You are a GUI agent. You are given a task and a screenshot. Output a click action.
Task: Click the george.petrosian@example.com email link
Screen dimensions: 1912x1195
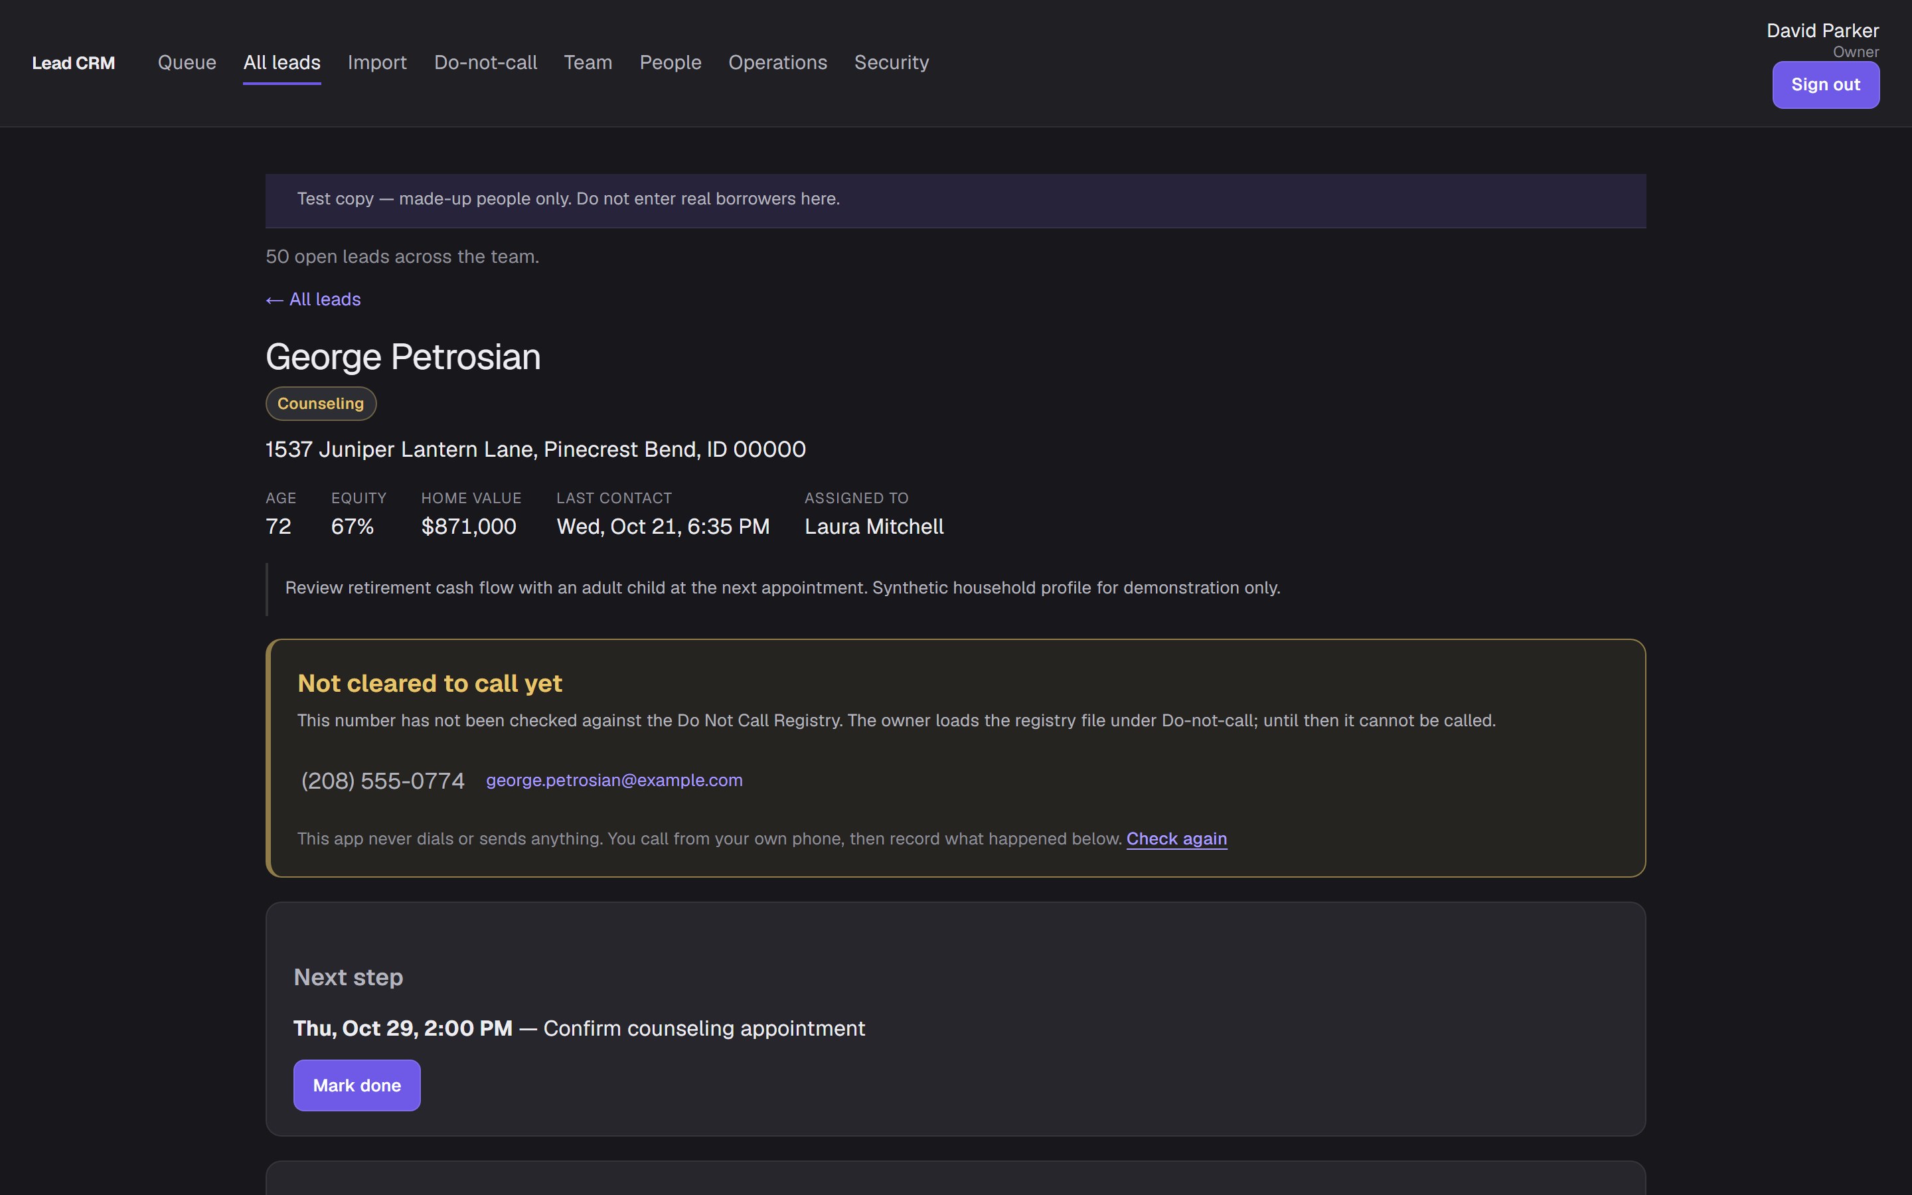[x=614, y=780]
